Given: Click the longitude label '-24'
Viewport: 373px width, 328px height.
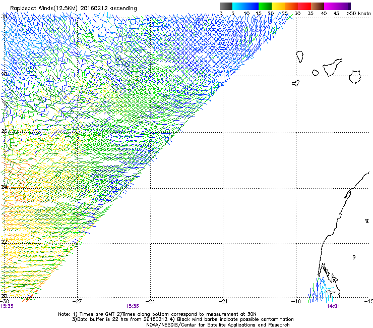Looking at the screenshot, I should tap(150, 301).
